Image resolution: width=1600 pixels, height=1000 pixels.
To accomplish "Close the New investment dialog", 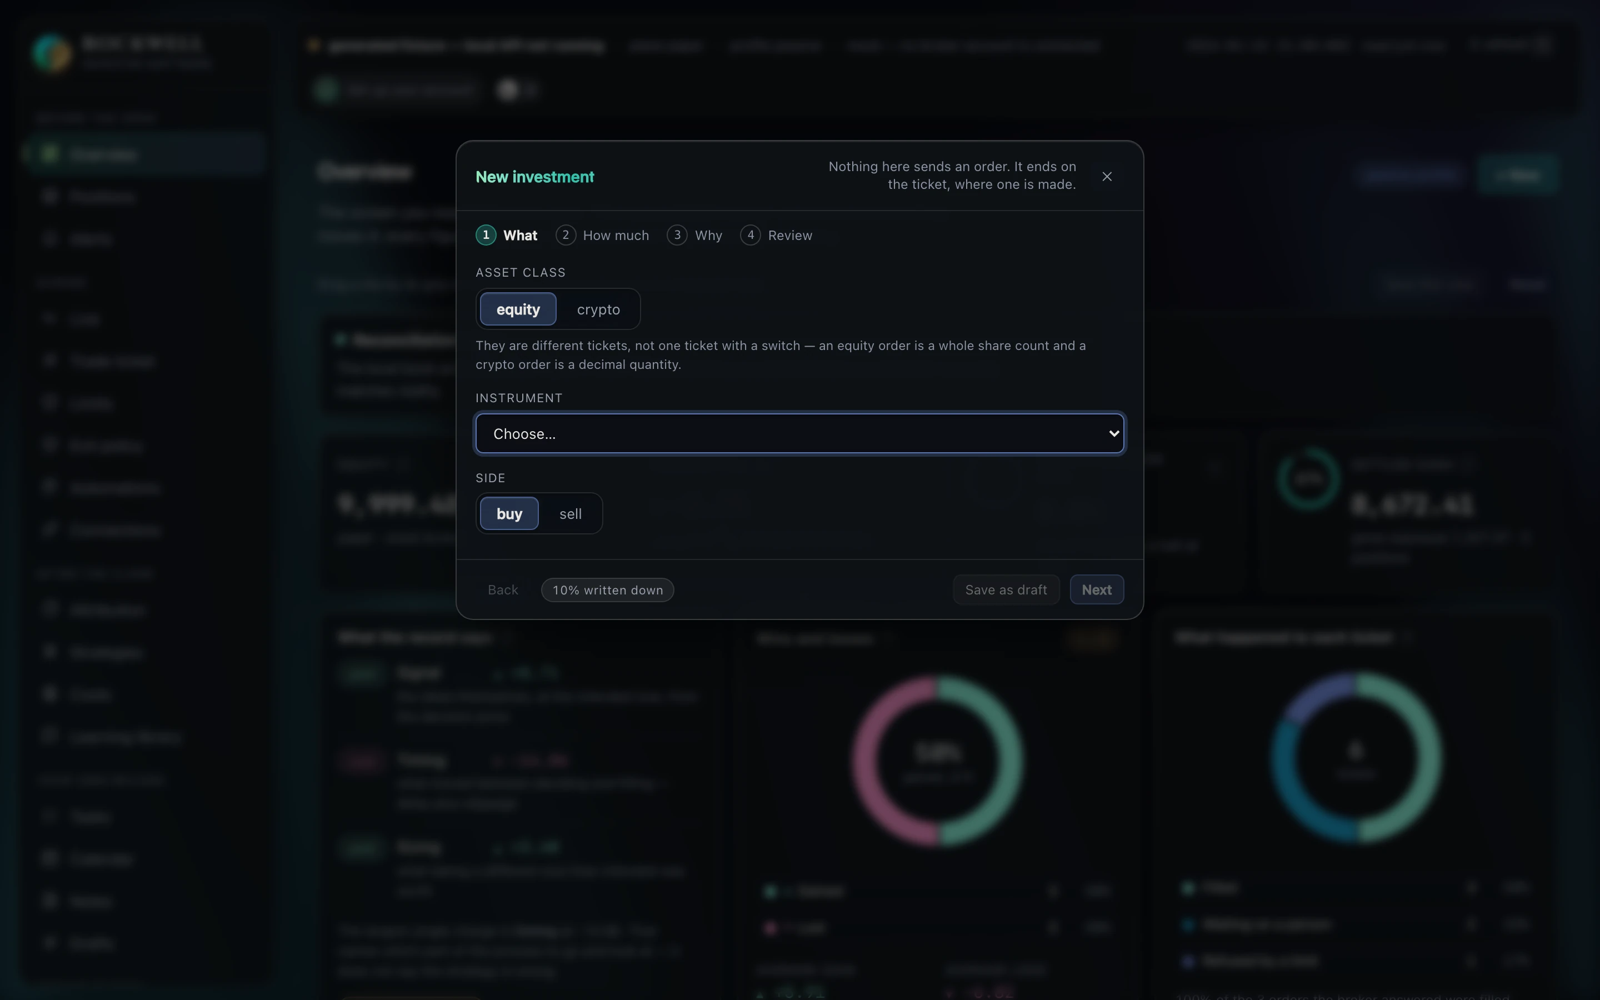I will [1107, 176].
